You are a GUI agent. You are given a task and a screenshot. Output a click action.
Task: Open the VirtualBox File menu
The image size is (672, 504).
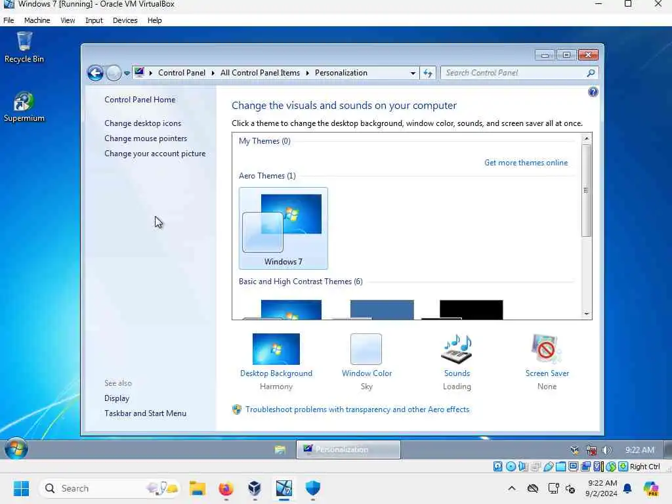9,20
